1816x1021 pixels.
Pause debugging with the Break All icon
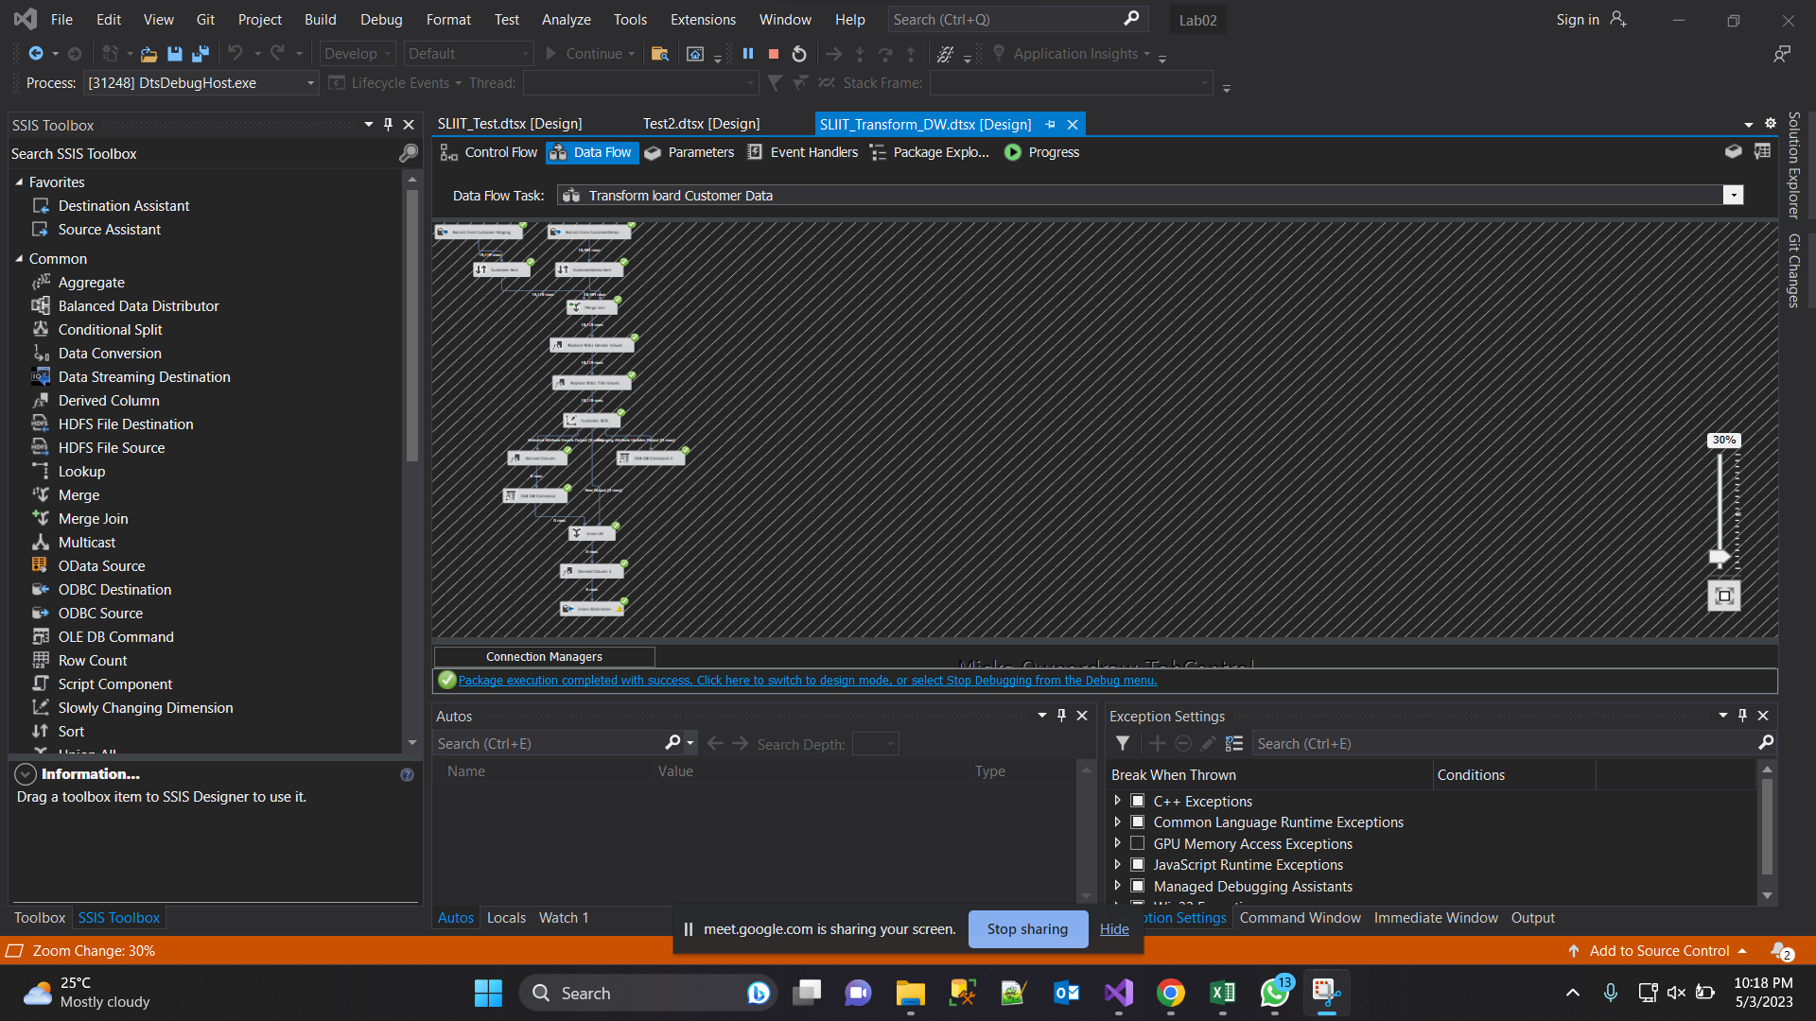[x=748, y=54]
